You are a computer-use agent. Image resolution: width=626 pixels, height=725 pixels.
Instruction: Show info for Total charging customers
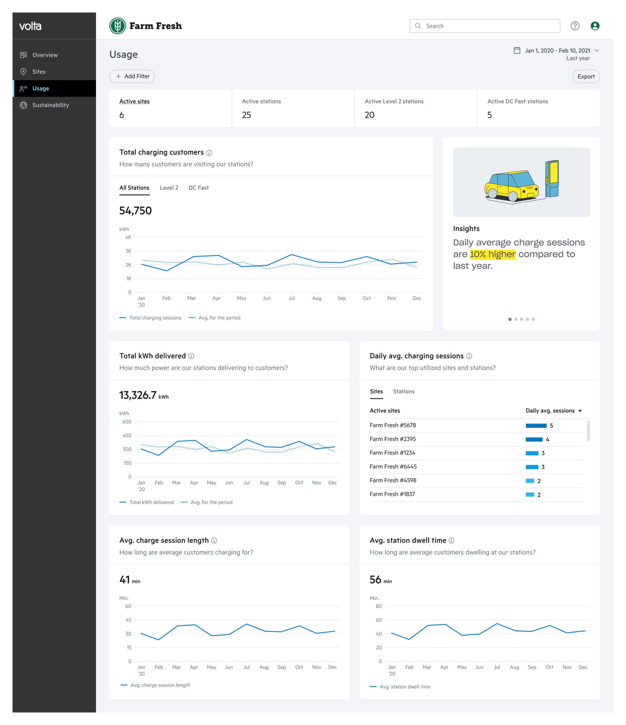click(209, 153)
